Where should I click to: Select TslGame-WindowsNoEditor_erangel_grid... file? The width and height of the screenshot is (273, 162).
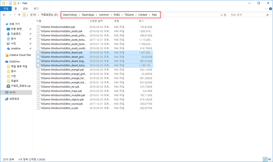63,74
